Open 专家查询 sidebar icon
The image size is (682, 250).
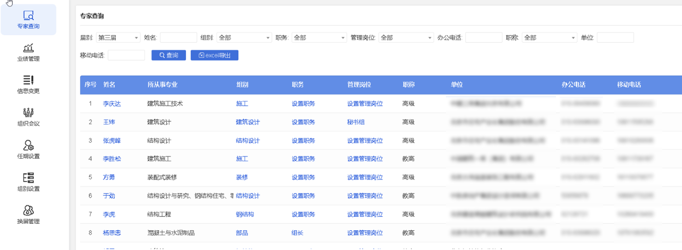[28, 16]
